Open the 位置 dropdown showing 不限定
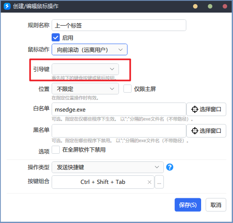 tap(85, 89)
